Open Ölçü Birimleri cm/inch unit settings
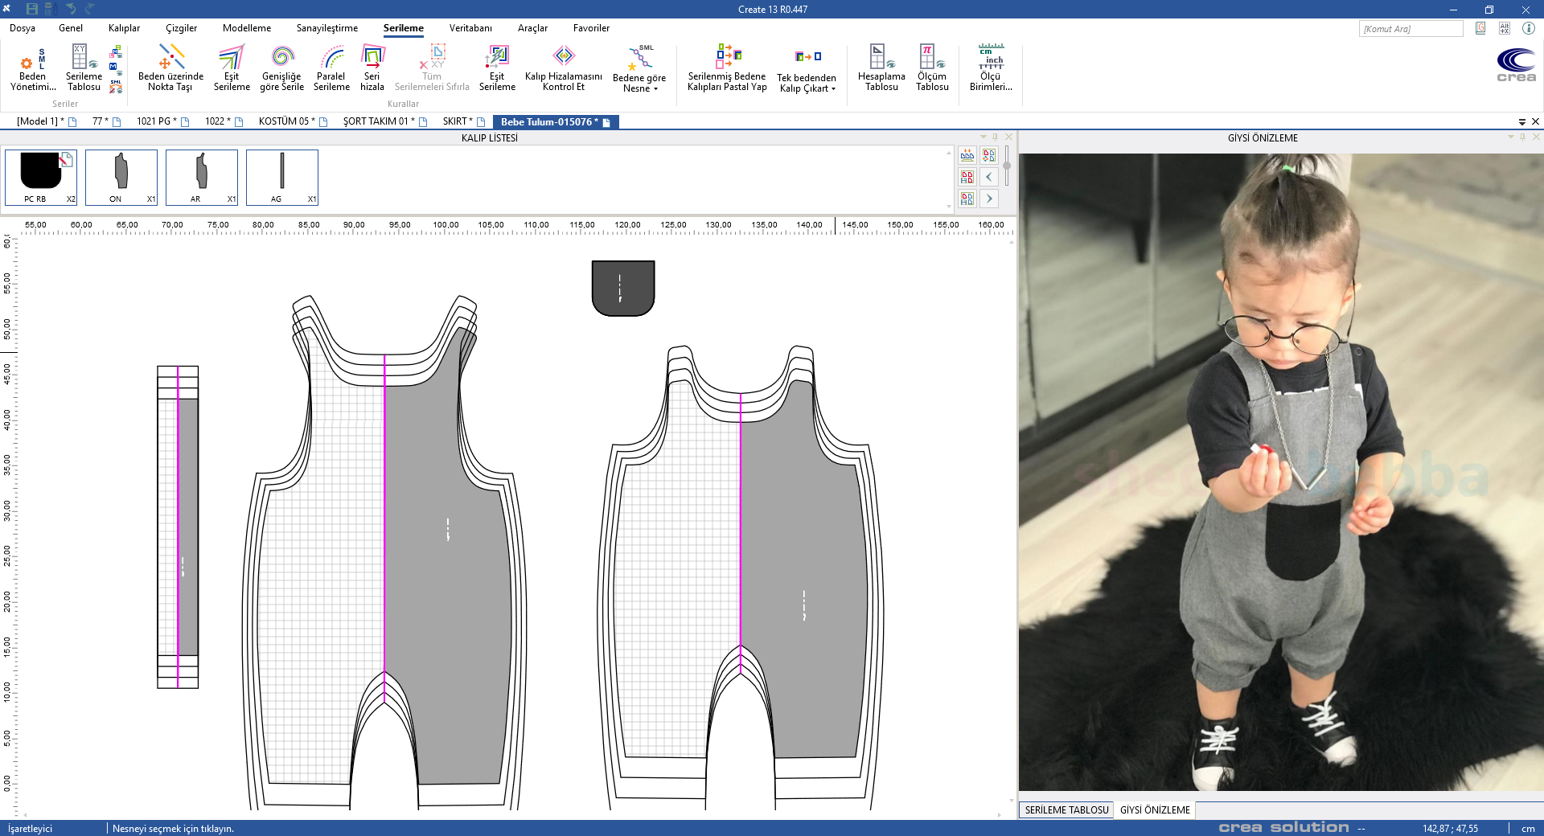 pyautogui.click(x=990, y=68)
